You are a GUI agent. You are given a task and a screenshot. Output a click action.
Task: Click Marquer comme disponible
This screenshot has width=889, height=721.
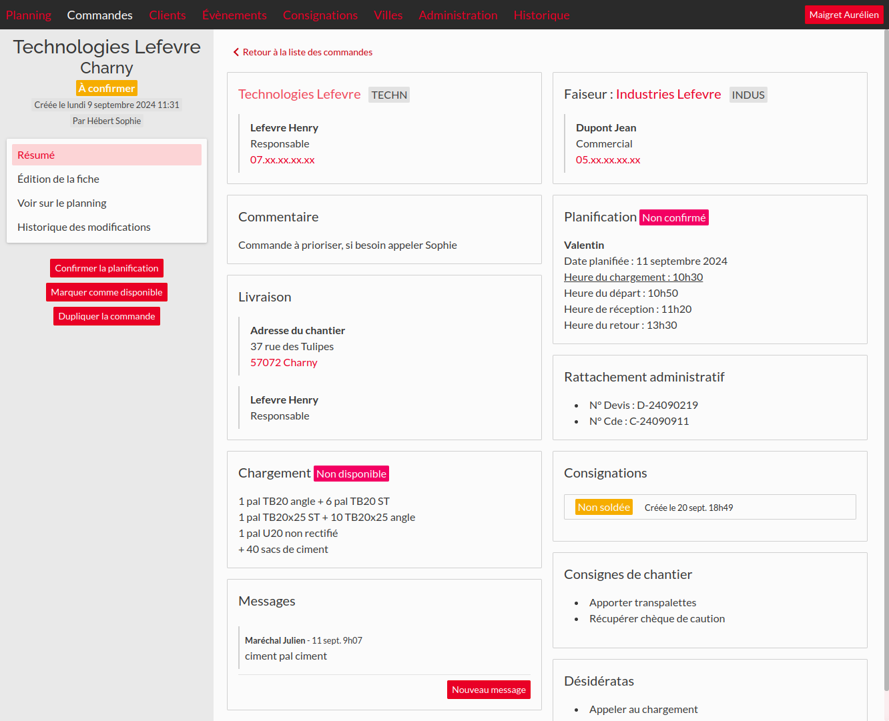tap(107, 292)
